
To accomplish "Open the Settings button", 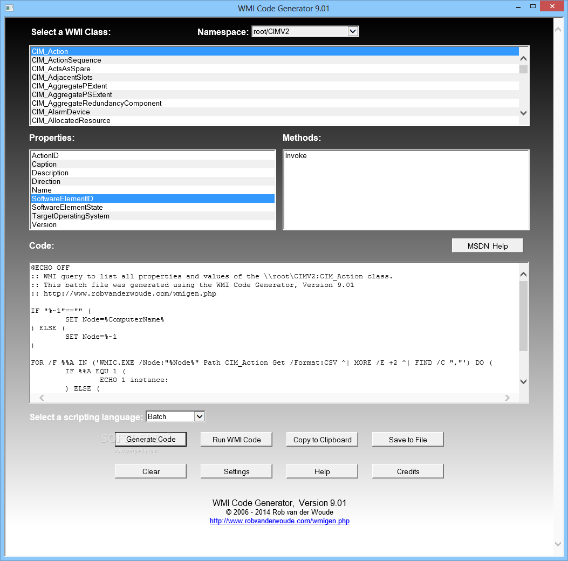I will point(237,471).
